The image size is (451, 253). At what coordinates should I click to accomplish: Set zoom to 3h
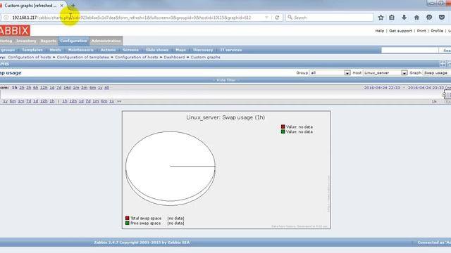[28, 87]
